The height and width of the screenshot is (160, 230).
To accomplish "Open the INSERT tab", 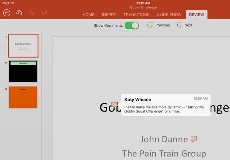I will 109,15.
